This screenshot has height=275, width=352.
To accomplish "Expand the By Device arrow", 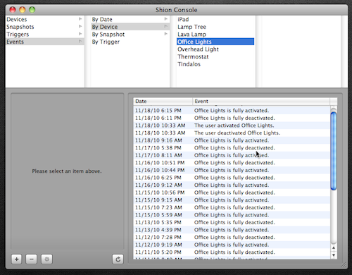I will point(166,26).
